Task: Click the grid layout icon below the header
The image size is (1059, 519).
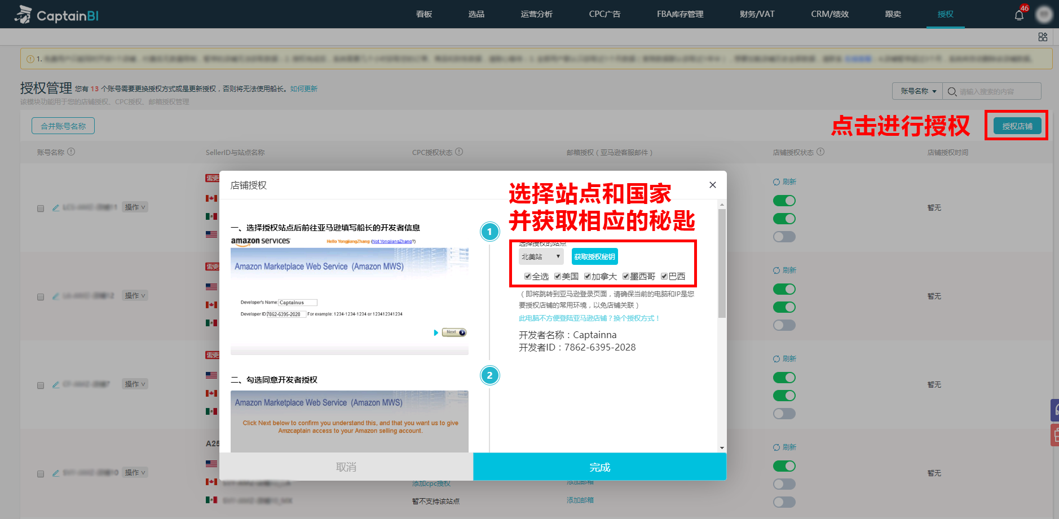Action: click(1043, 37)
